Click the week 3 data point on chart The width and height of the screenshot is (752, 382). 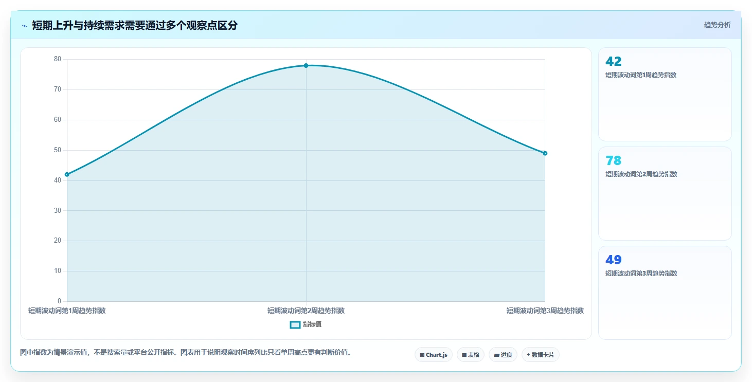[545, 153]
